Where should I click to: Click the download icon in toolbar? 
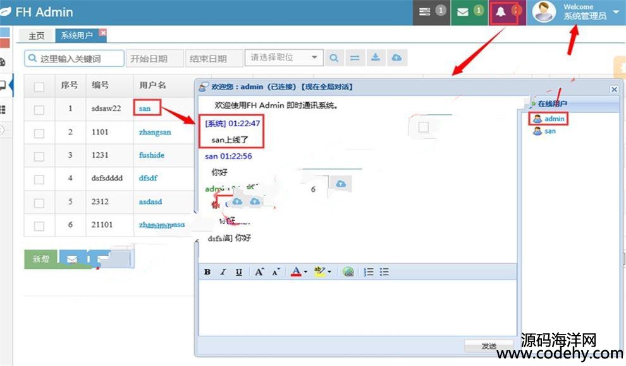click(x=376, y=58)
